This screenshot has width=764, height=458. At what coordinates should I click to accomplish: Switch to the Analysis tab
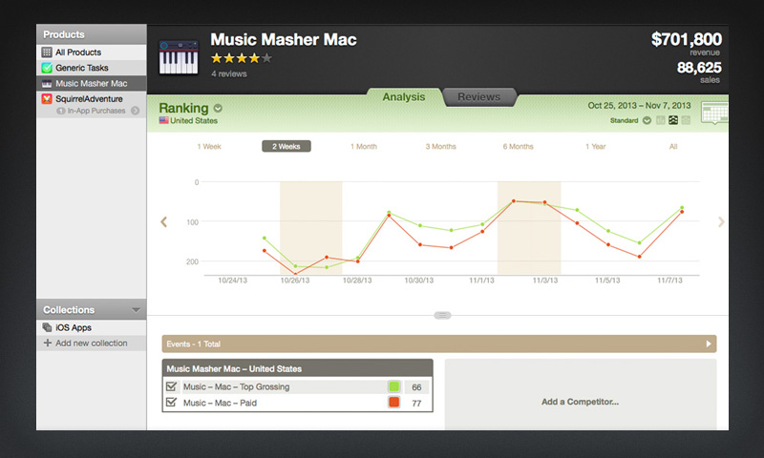(x=403, y=97)
